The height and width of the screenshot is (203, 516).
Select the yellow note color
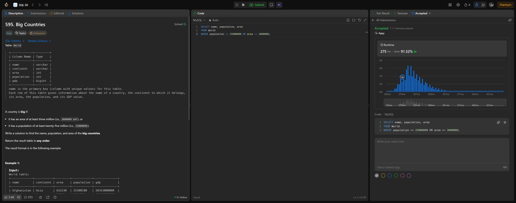point(383,176)
